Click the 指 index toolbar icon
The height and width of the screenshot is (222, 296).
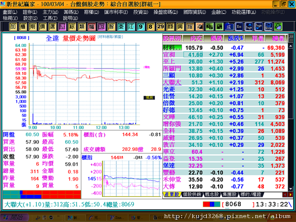pyautogui.click(x=190, y=27)
